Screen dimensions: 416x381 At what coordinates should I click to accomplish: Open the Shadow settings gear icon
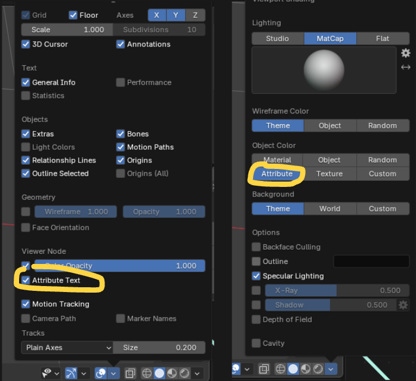coord(403,305)
